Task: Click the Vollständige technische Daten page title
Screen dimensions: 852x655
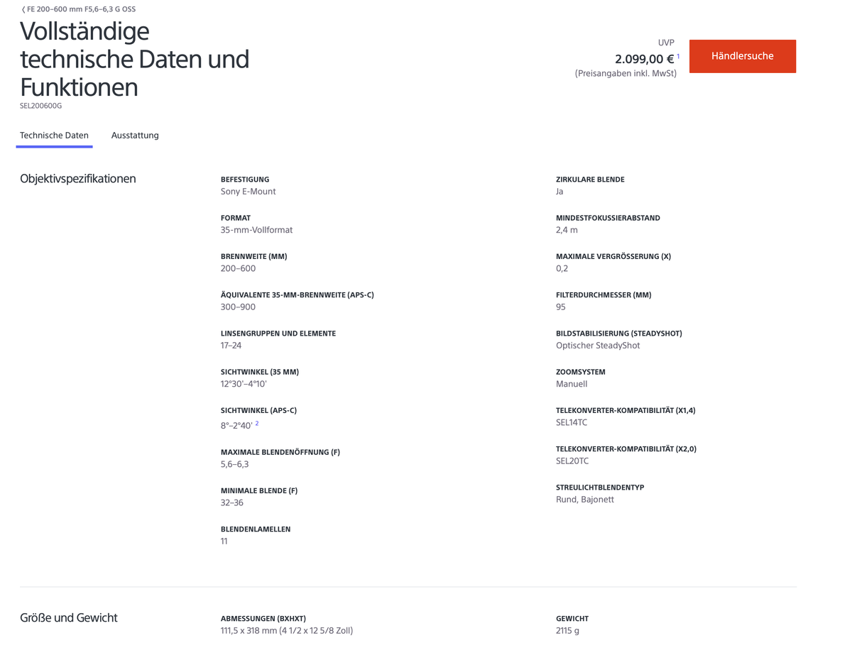Action: (135, 59)
